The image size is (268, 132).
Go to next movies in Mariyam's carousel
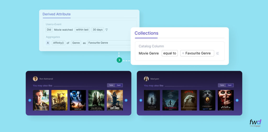tap(237, 100)
